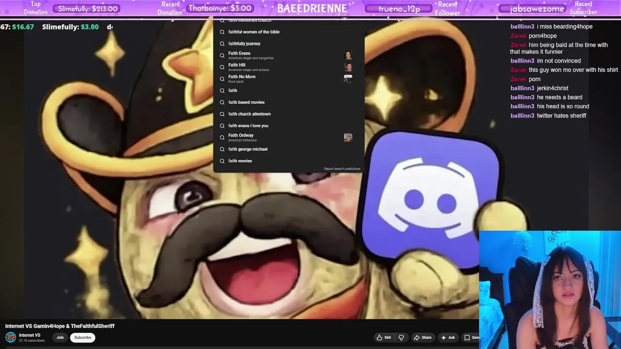Viewport: 621px width, 349px height.
Task: Select 'faith based movies' suggestion
Action: pos(289,102)
